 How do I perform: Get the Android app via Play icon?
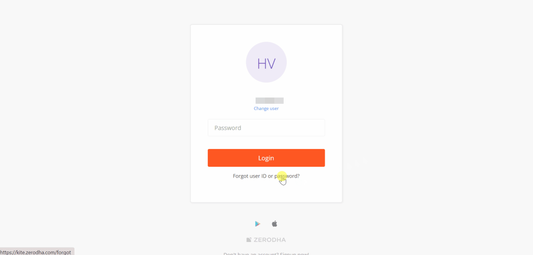point(258,224)
